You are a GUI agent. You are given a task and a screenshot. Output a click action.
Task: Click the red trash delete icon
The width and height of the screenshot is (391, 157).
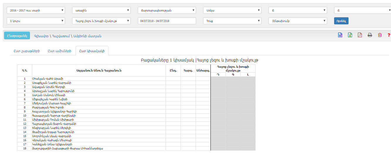[380, 35]
